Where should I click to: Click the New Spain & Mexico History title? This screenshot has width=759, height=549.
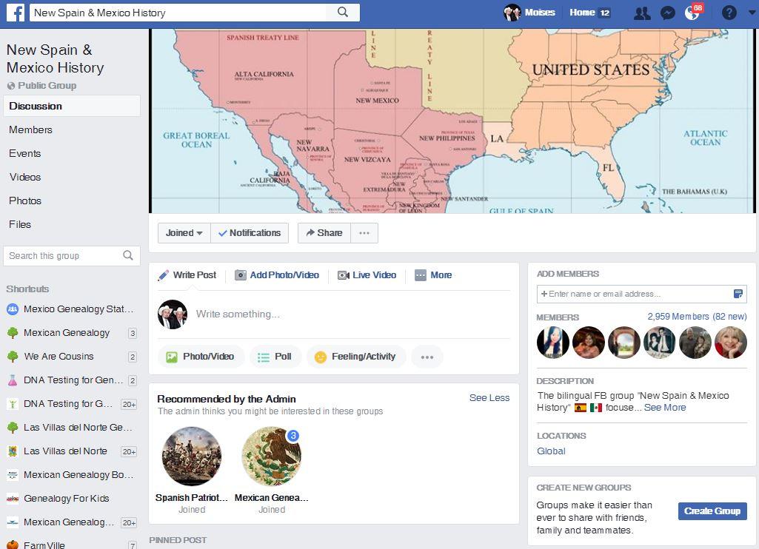[x=56, y=58]
